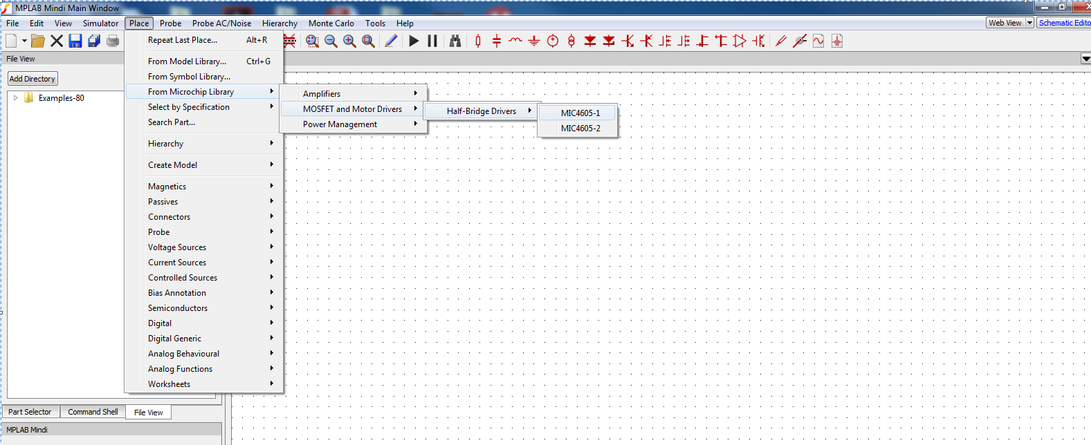Expand the Create Model submenu
Screen dimensions: 1091x445
click(204, 165)
